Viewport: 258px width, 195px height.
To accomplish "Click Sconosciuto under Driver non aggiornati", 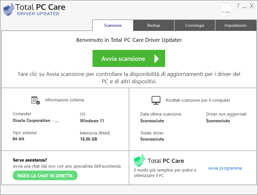I will tap(218, 121).
